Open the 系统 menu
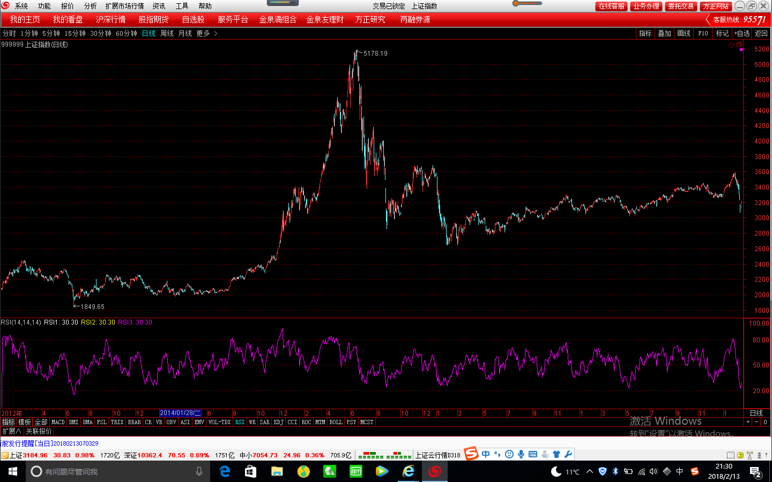 [21, 6]
